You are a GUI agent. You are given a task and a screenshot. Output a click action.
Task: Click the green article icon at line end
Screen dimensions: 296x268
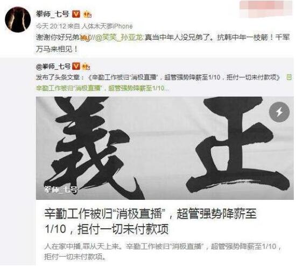pos(289,77)
